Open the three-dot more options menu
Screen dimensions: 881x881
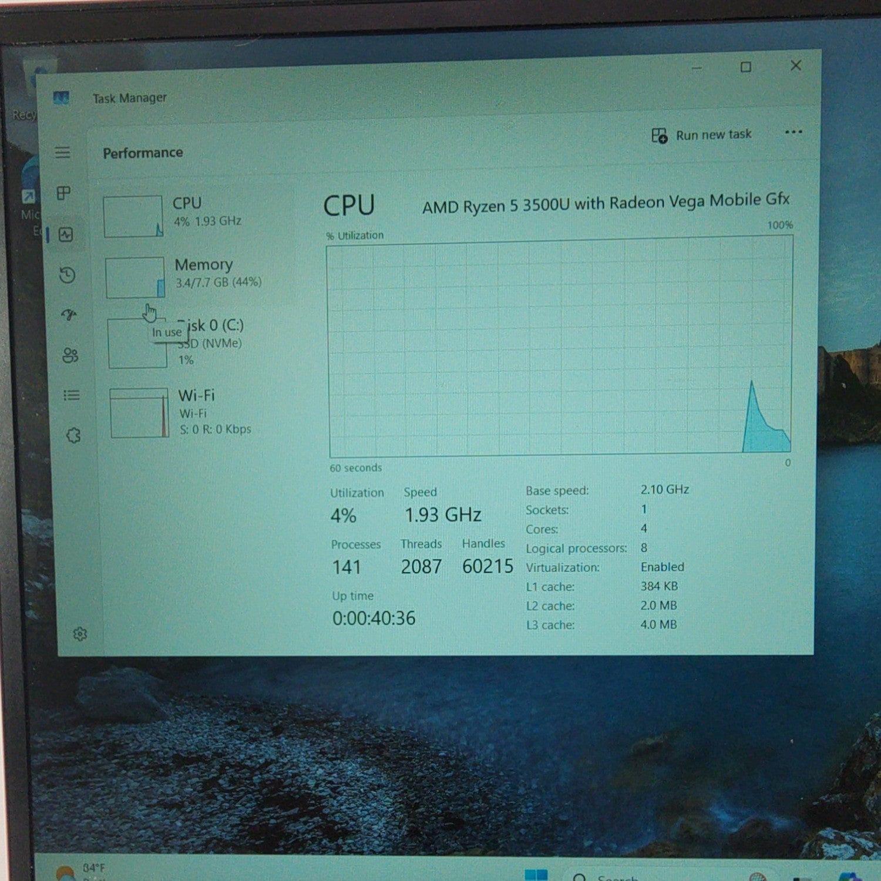tap(793, 132)
